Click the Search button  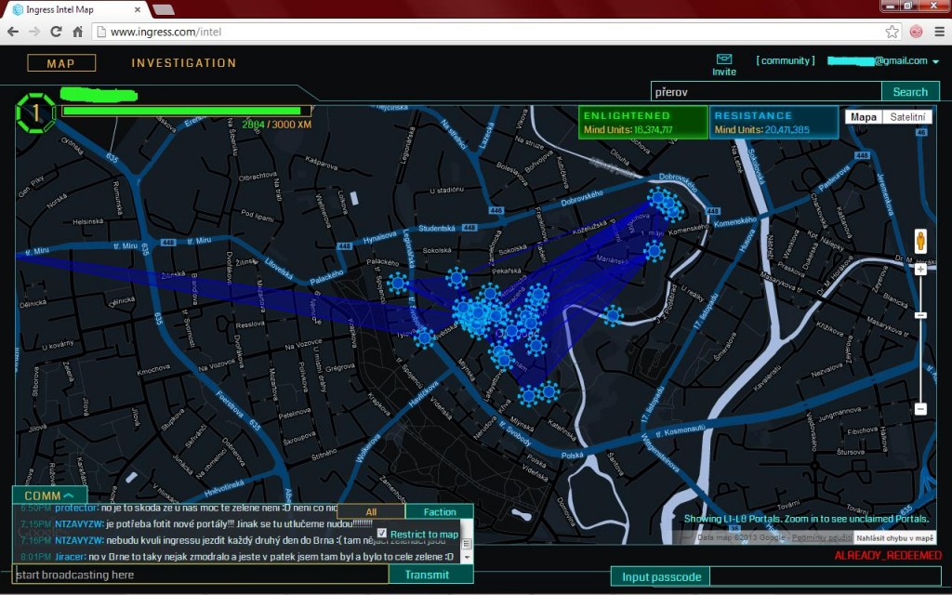click(x=910, y=92)
